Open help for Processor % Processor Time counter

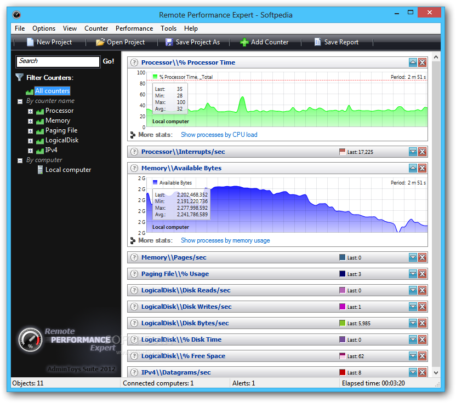[134, 62]
